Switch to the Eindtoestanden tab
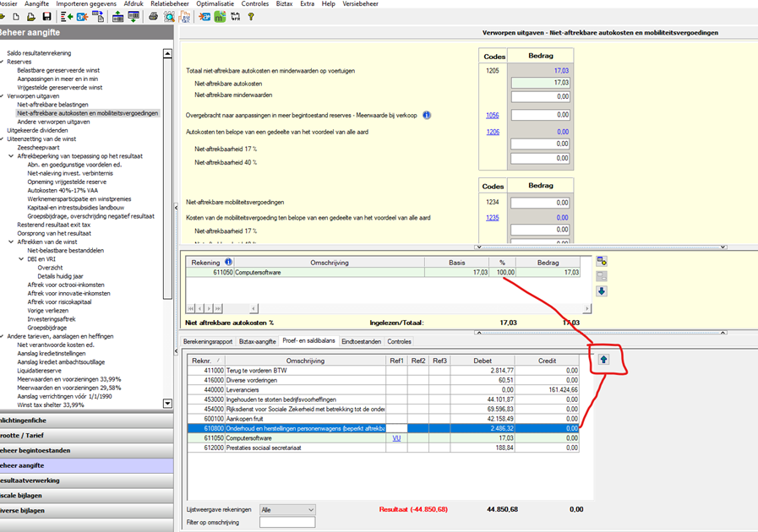Viewport: 758px width, 532px height. click(x=361, y=342)
